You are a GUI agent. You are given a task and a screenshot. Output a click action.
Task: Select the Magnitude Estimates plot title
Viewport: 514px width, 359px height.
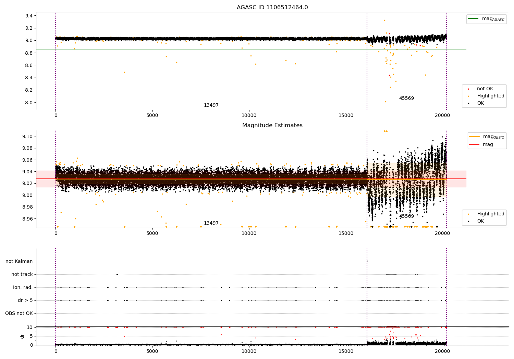272,125
